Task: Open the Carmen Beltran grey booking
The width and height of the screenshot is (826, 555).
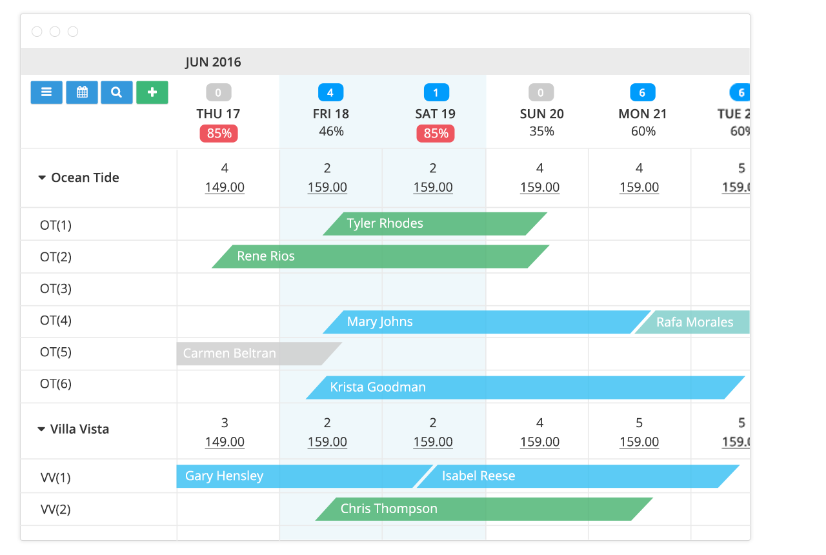Action: coord(229,354)
